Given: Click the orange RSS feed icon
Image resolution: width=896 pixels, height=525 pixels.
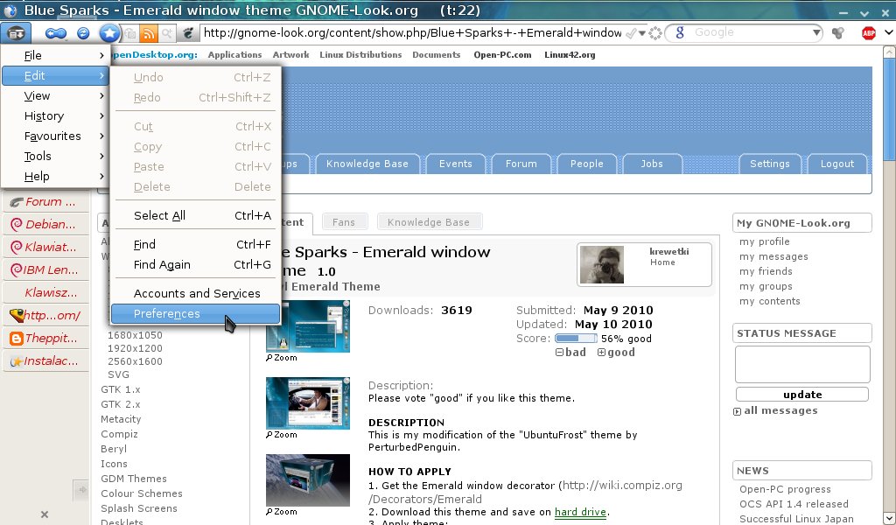Looking at the screenshot, I should 149,34.
